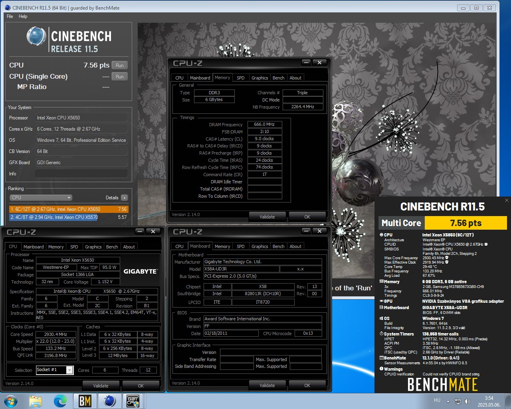Select ranking row Xeon X5650 7.56
This screenshot has width=511, height=409.
[69, 209]
